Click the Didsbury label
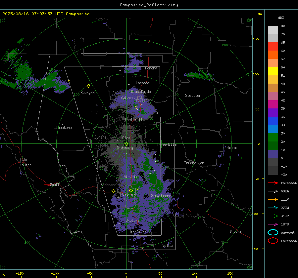 coord(125,148)
